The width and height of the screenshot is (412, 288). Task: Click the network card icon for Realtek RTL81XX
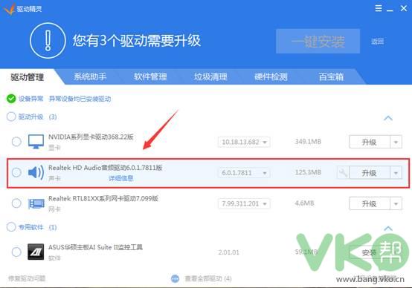tap(36, 203)
